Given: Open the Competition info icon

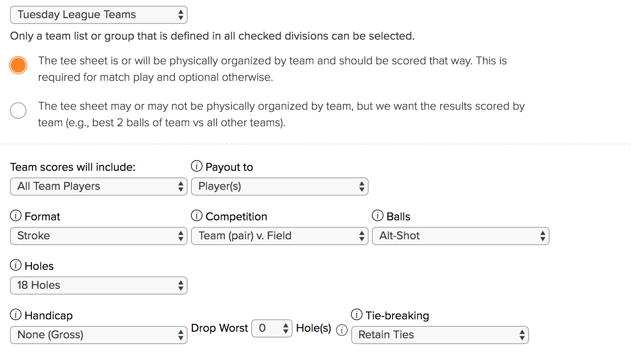Looking at the screenshot, I should 197,215.
